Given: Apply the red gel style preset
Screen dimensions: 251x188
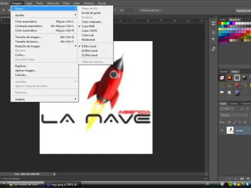Looking at the screenshot, I should (237, 85).
